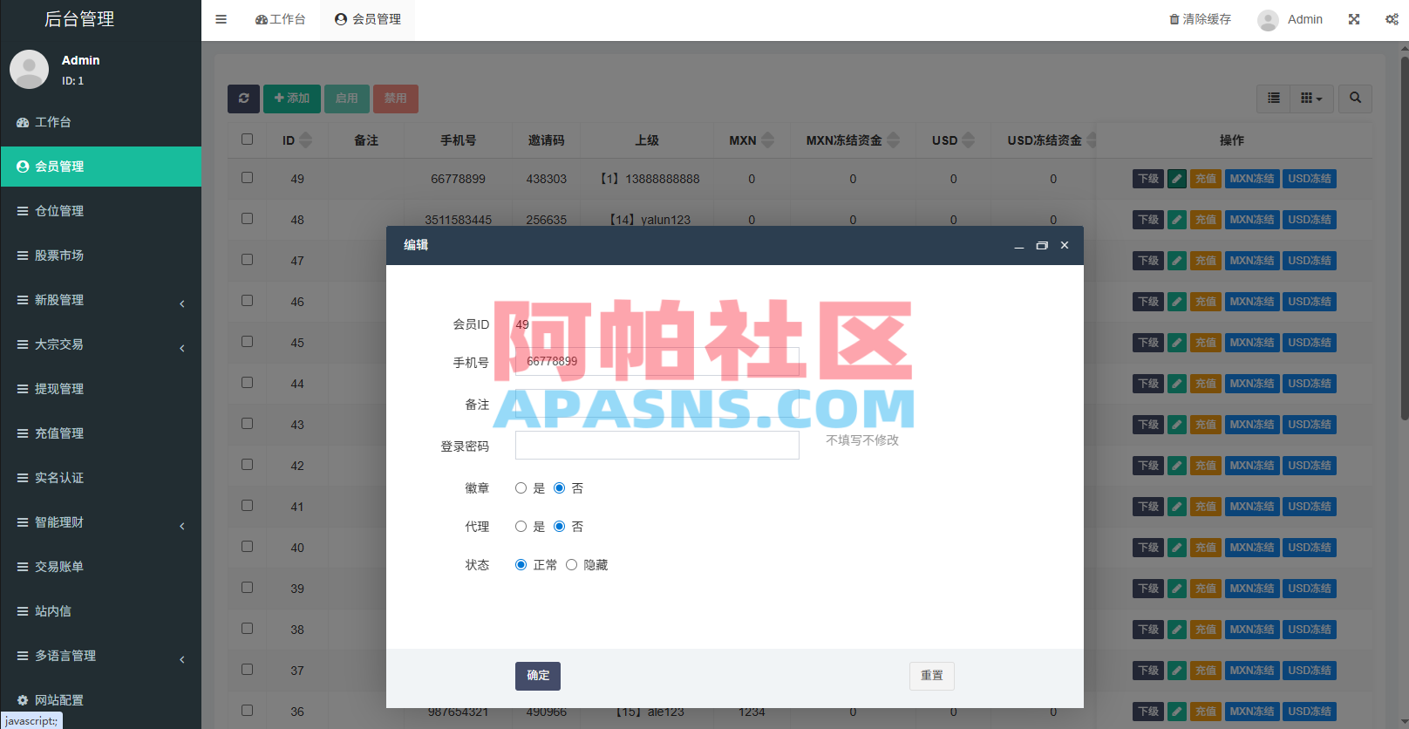
Task: Expand the 大宗交易 sidebar menu
Action: click(x=100, y=344)
